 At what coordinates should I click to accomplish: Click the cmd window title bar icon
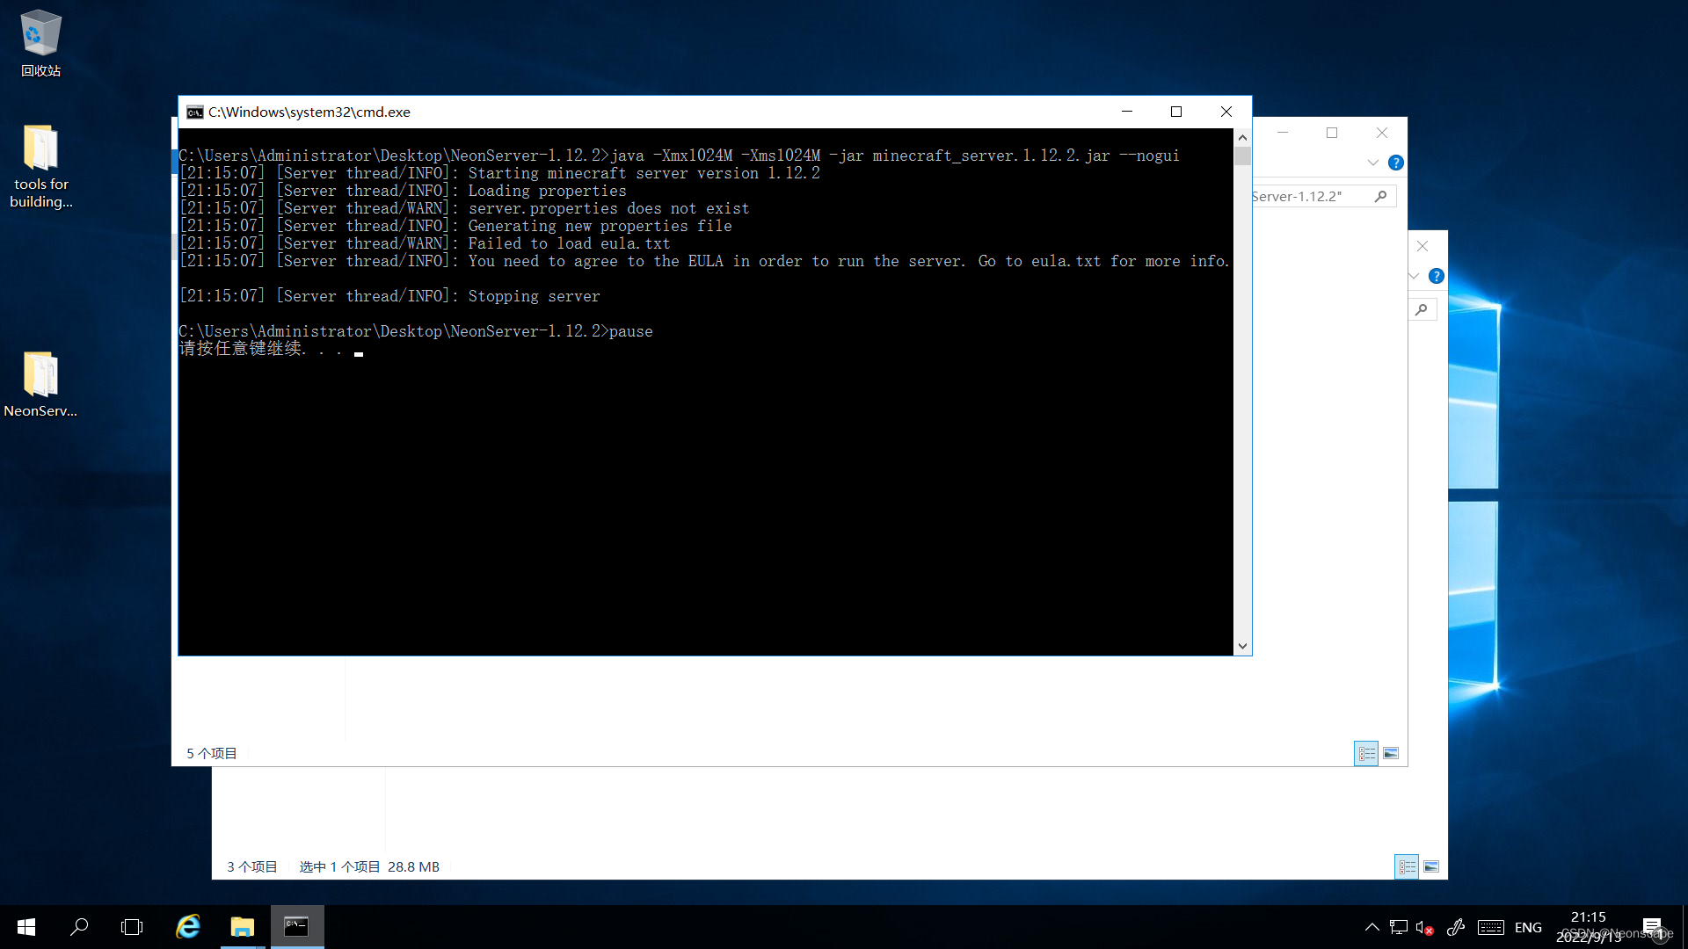[x=195, y=112]
